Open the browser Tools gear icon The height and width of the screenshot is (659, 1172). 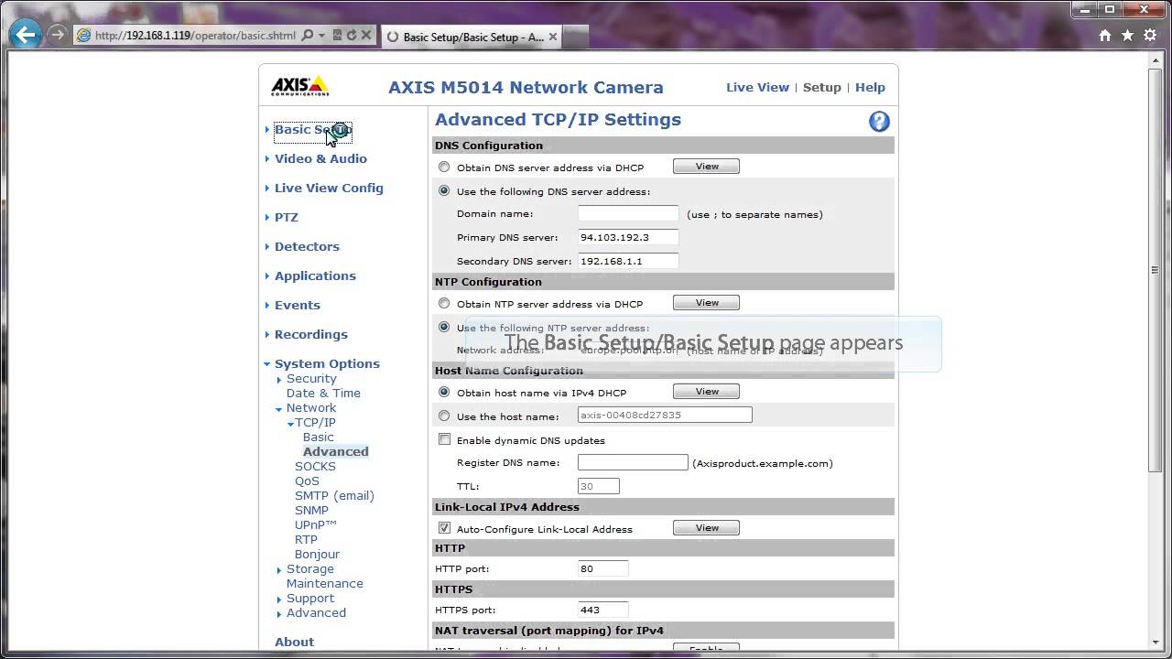tap(1150, 36)
